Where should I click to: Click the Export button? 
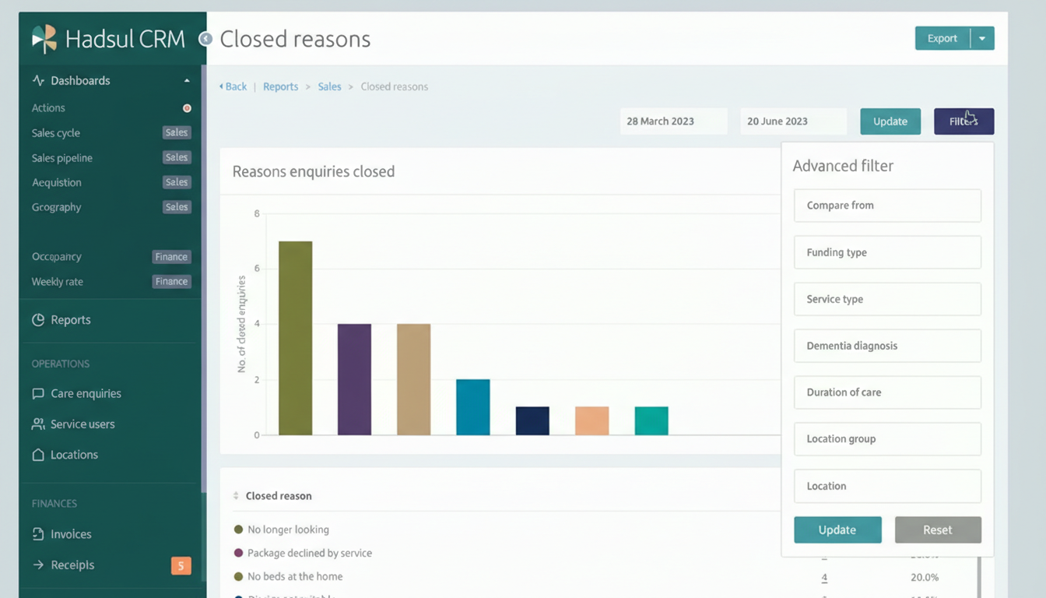942,38
